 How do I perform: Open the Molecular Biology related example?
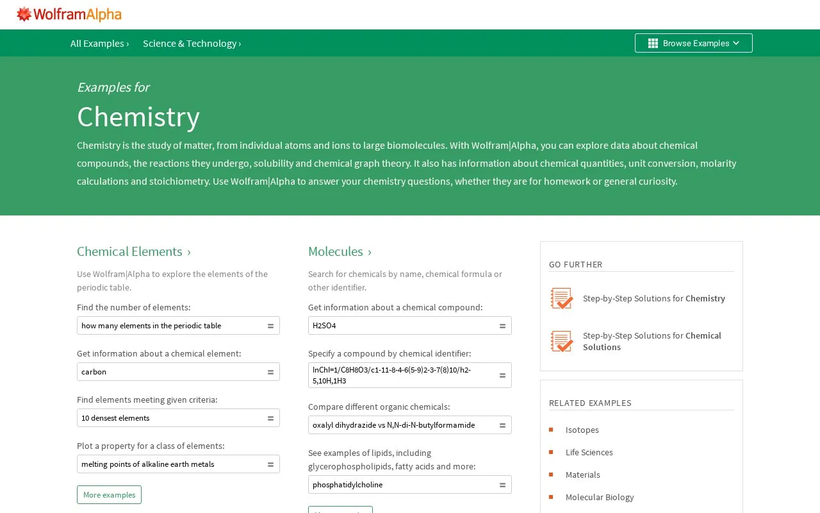600,497
